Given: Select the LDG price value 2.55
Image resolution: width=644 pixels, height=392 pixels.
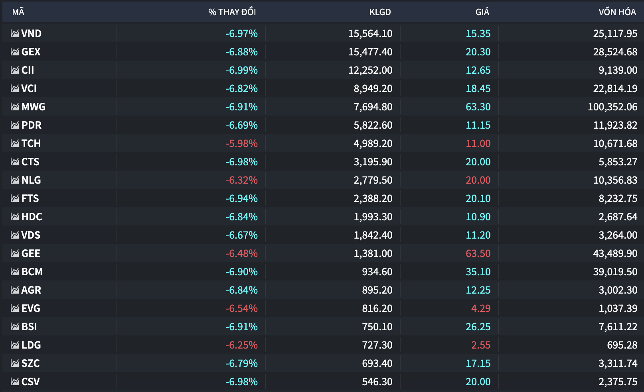Looking at the screenshot, I should click(481, 345).
